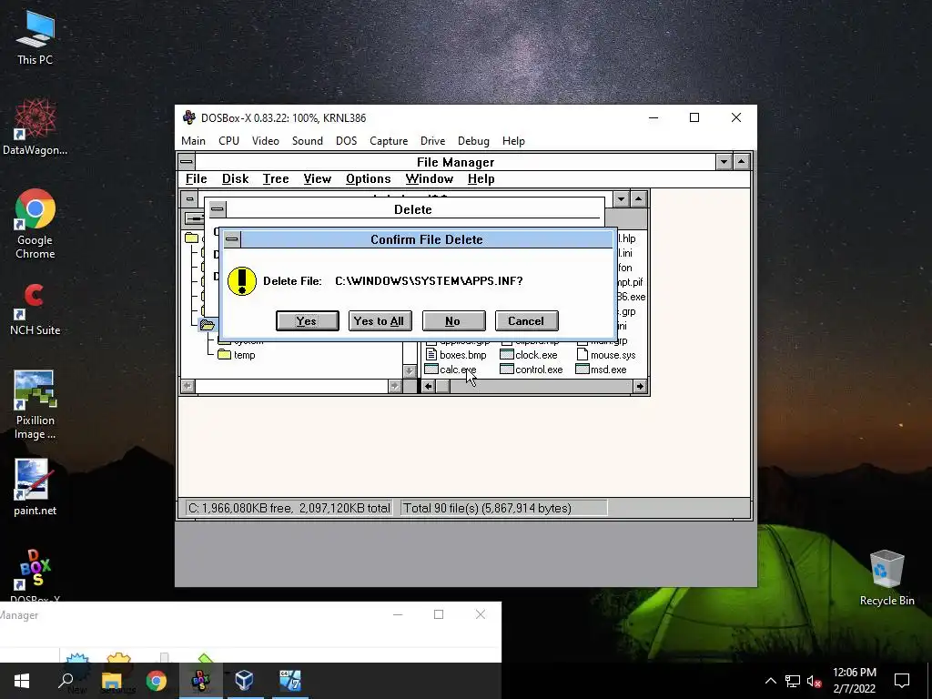Click boxes.bmp document icon
The height and width of the screenshot is (699, 932).
coord(431,355)
